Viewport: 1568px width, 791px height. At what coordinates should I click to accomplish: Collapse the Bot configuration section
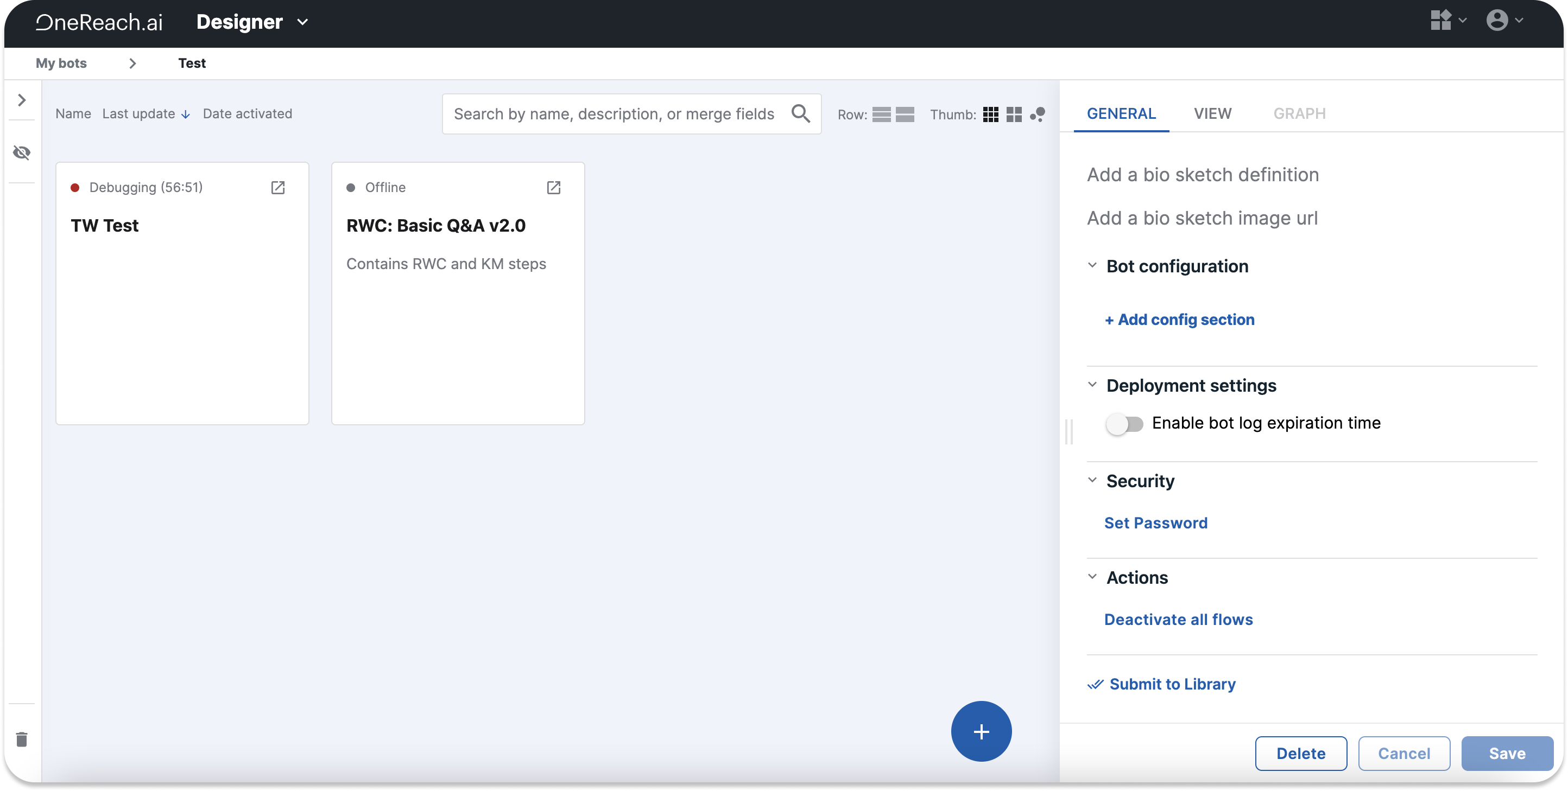coord(1092,265)
